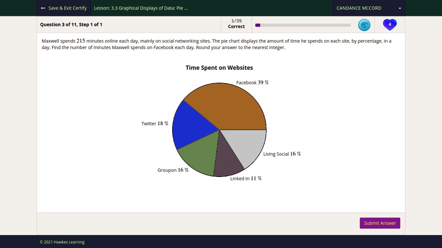Click the Submit Answer button
Viewport: 442px width, 248px height.
(379, 223)
